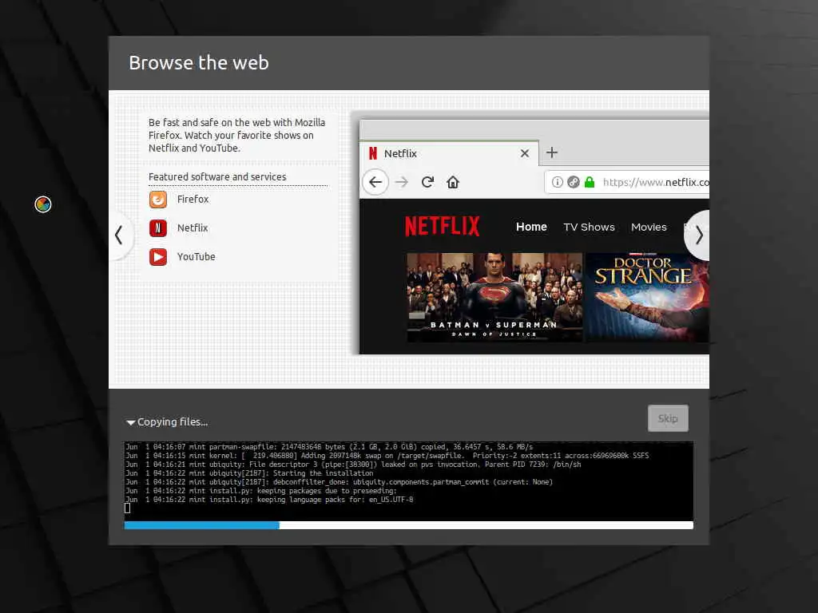
Task: Click the Batman v Superman thumbnail
Action: coord(494,297)
